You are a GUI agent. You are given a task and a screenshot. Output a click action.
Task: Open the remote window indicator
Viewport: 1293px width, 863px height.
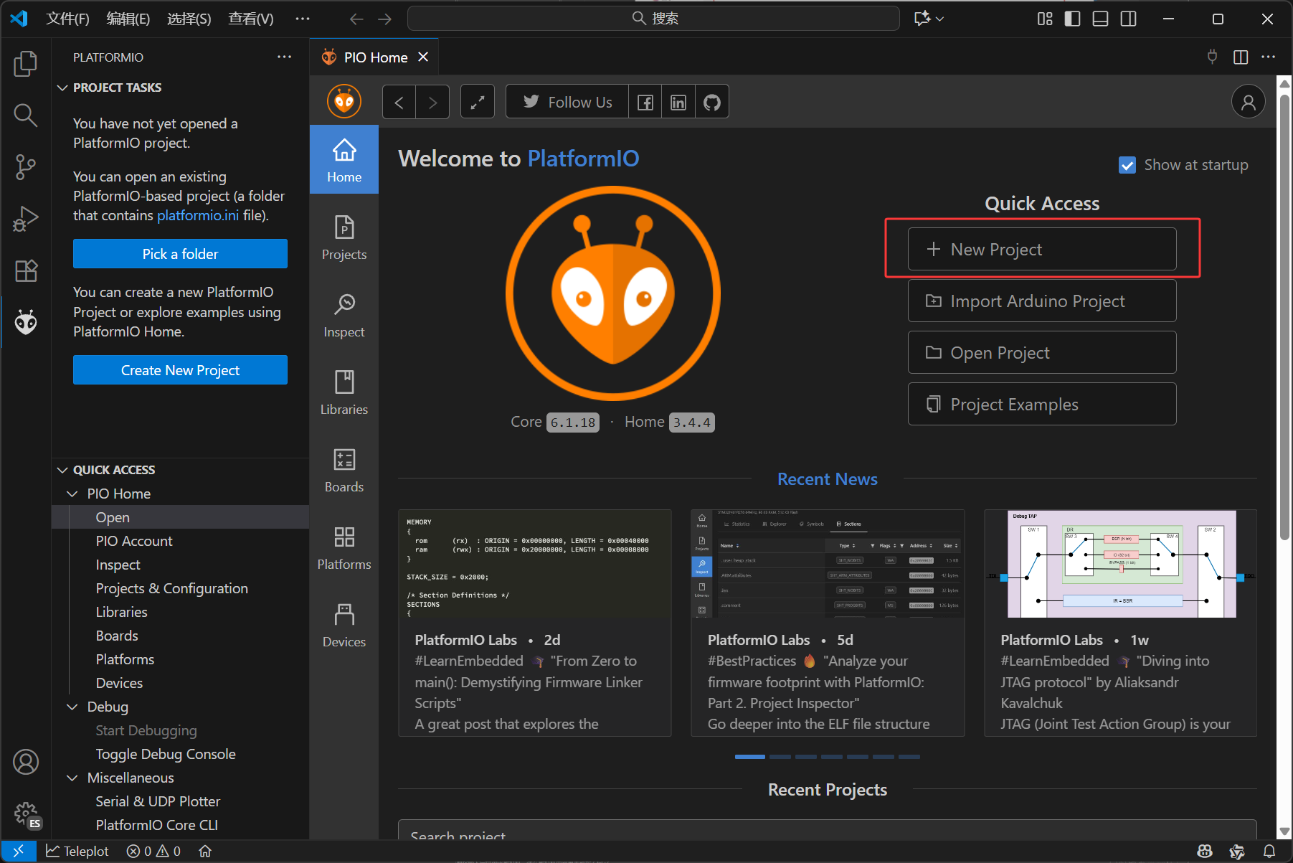19,851
